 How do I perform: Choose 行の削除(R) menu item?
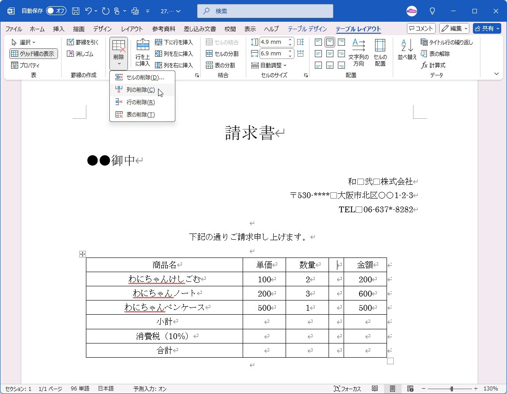pos(142,102)
